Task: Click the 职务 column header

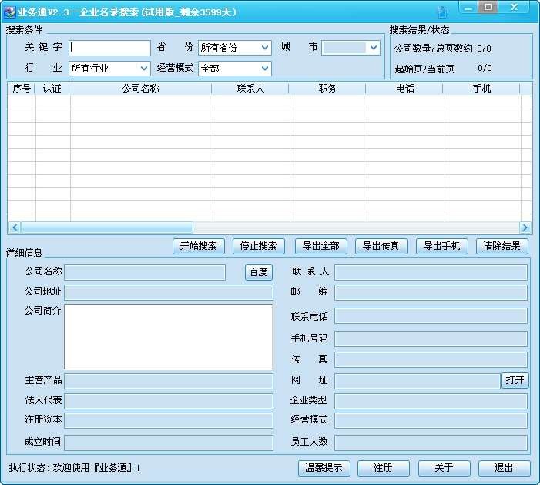Action: coord(327,89)
